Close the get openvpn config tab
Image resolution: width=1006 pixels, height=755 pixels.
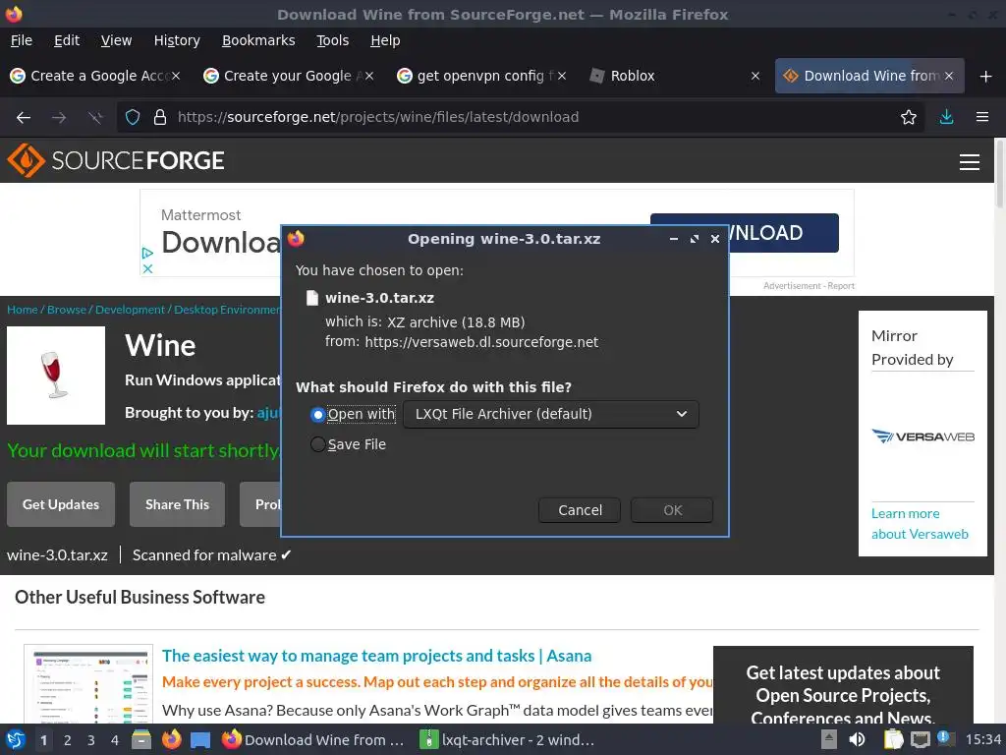click(x=561, y=76)
